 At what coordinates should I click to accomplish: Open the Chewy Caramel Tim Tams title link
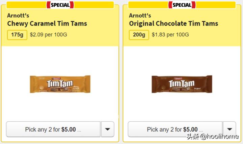pos(47,24)
